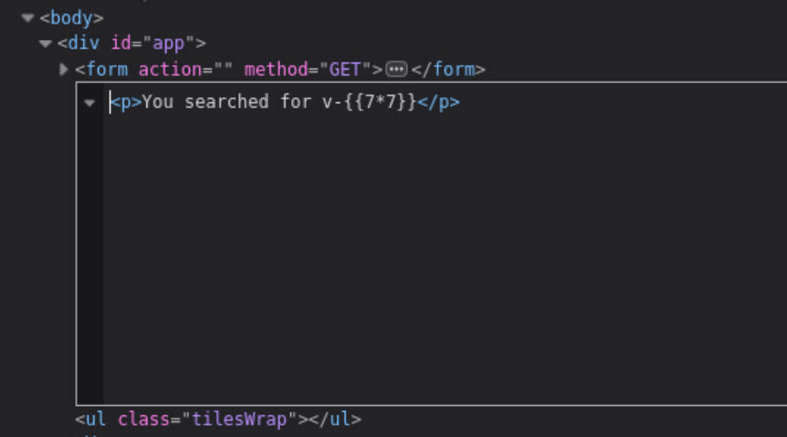Click the closing form tag
This screenshot has width=787, height=437.
pyautogui.click(x=448, y=69)
